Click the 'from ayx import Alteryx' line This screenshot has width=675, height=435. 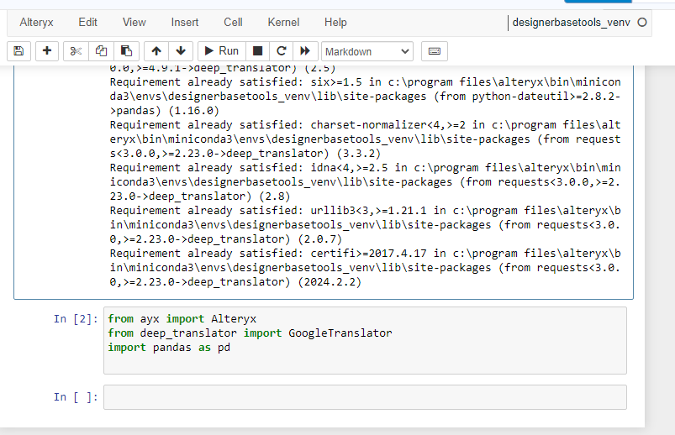182,319
